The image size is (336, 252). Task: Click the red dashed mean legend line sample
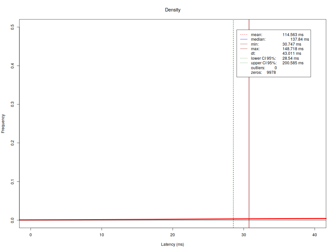click(x=244, y=35)
